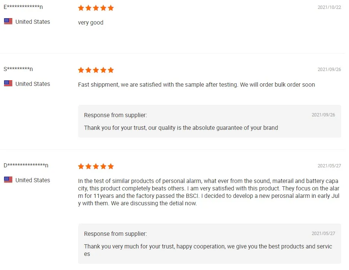Click supplier reply 'Thank you for your trust, our quality'
Image resolution: width=349 pixels, height=270 pixels.
coord(181,128)
